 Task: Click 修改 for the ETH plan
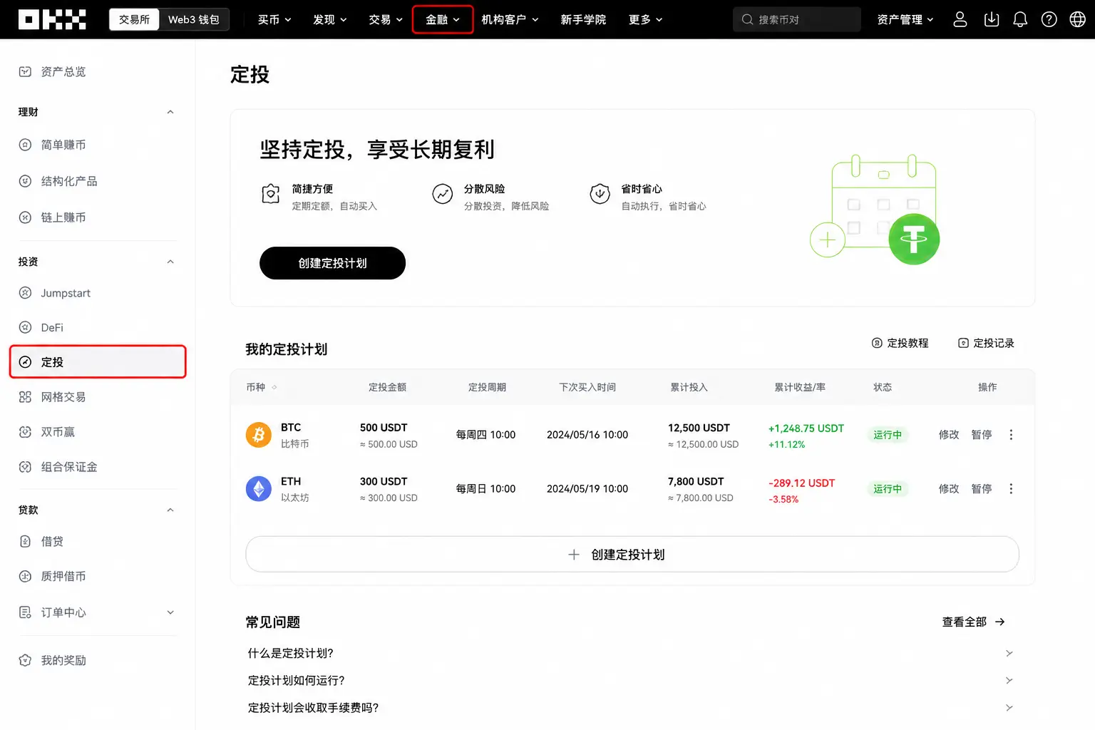tap(949, 489)
